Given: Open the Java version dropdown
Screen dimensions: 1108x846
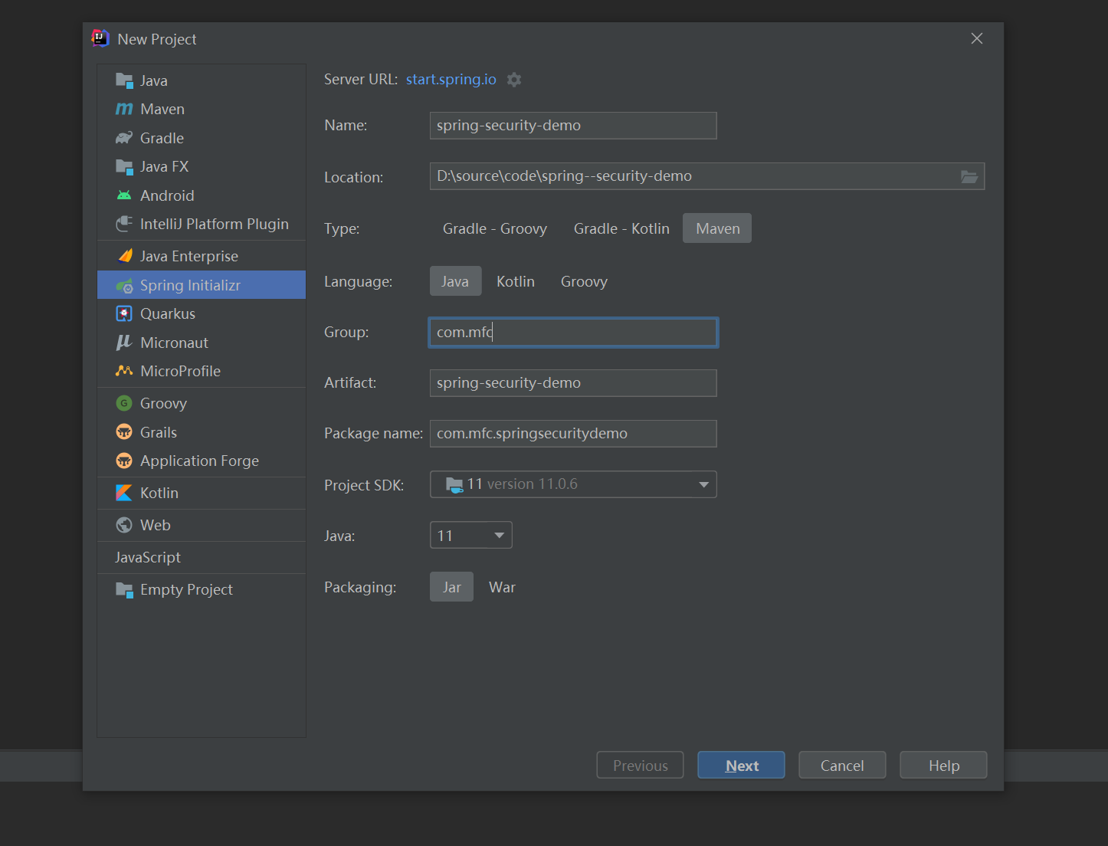Looking at the screenshot, I should click(471, 535).
